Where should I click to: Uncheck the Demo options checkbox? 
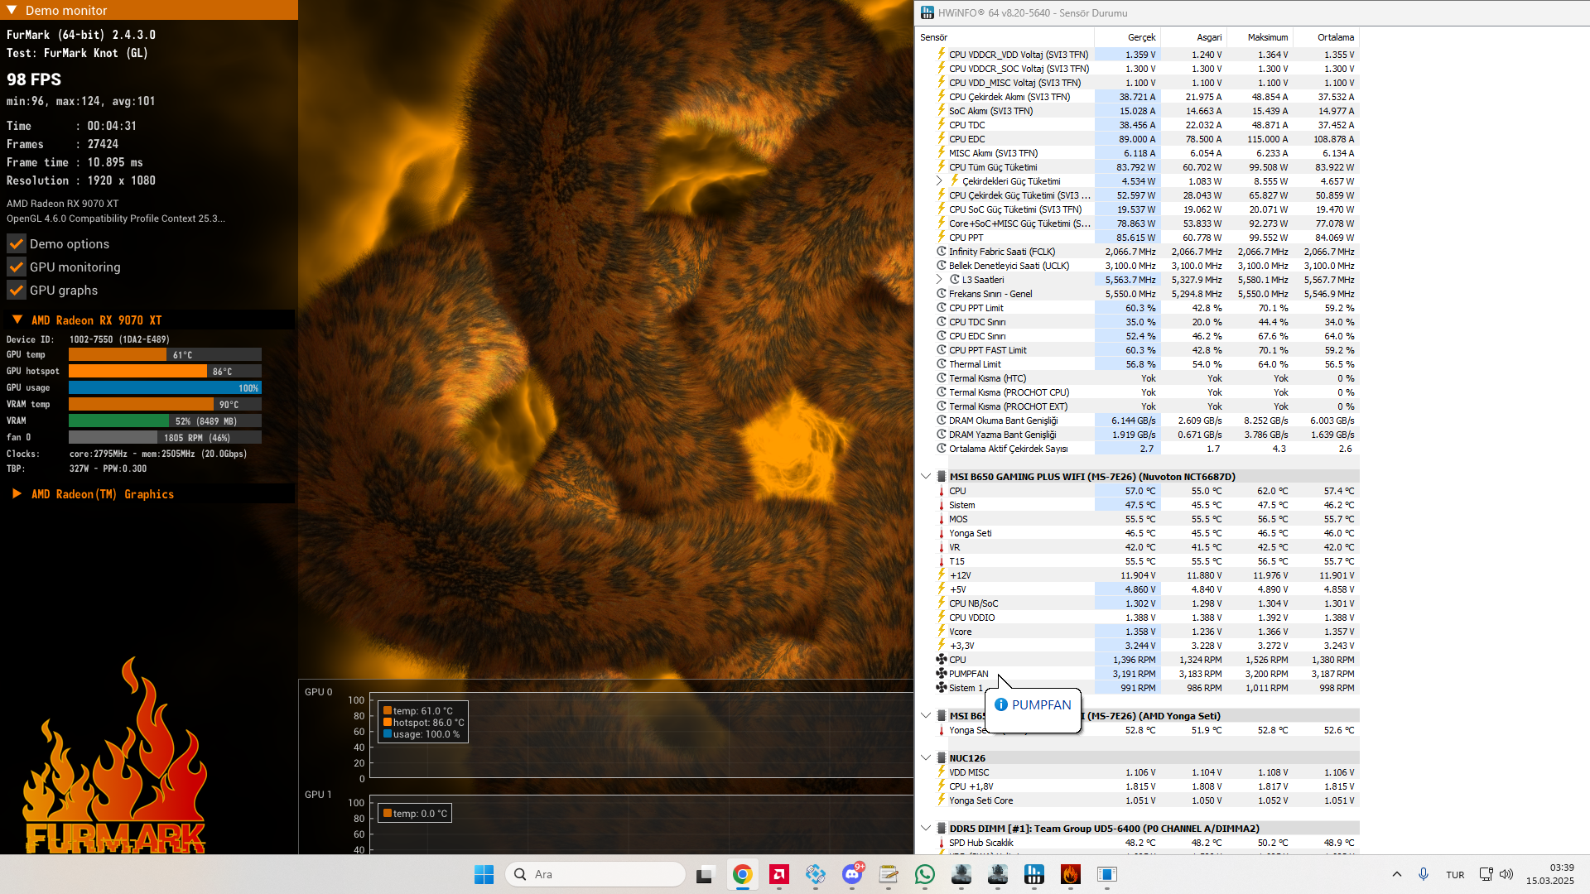(17, 244)
